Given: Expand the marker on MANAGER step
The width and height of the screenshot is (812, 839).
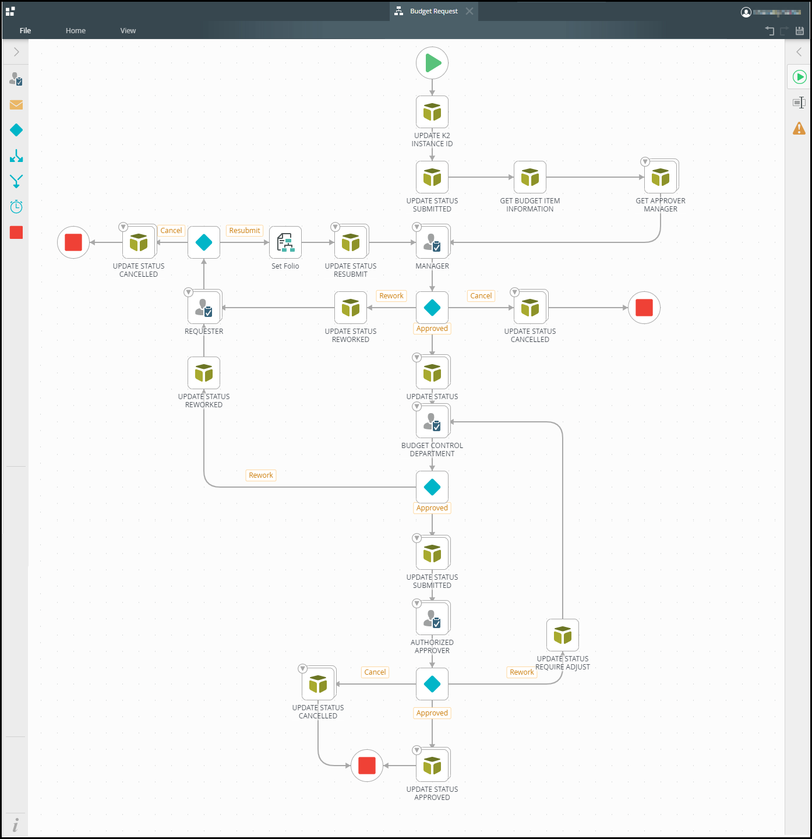Looking at the screenshot, I should [416, 227].
